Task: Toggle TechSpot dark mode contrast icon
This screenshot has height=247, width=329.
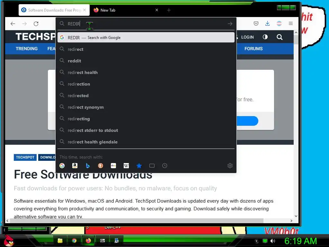Action: point(265,37)
